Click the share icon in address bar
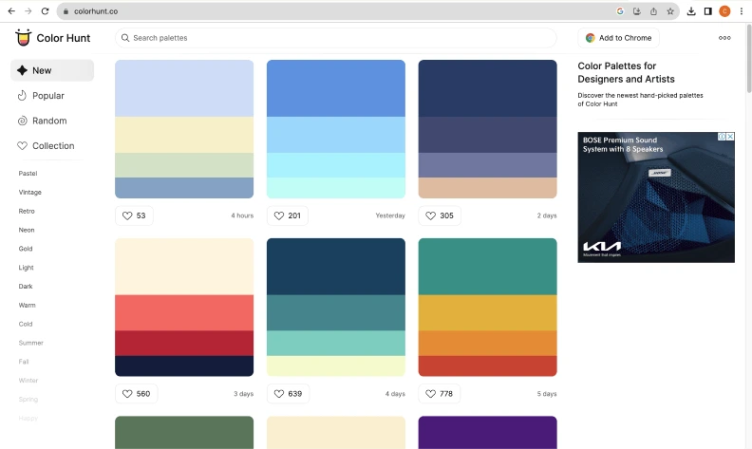This screenshot has height=449, width=752. 653,11
